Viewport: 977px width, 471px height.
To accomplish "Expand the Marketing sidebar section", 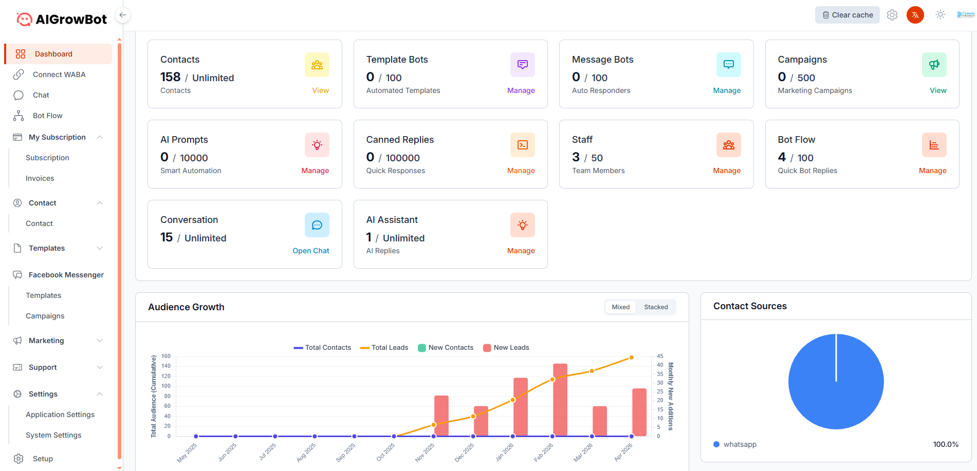I will [x=46, y=341].
